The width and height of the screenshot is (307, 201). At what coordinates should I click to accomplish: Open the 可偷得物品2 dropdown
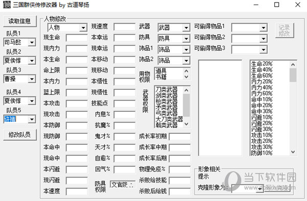click(264, 39)
